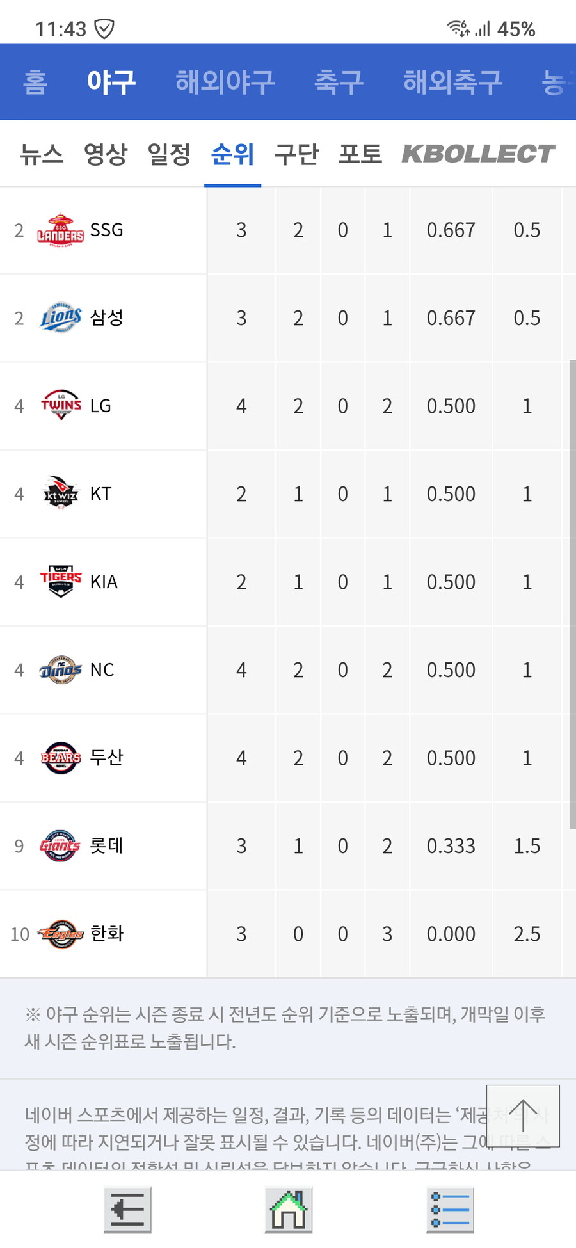Go to the 홈 tab in header
The width and height of the screenshot is (576, 1248).
[x=35, y=82]
